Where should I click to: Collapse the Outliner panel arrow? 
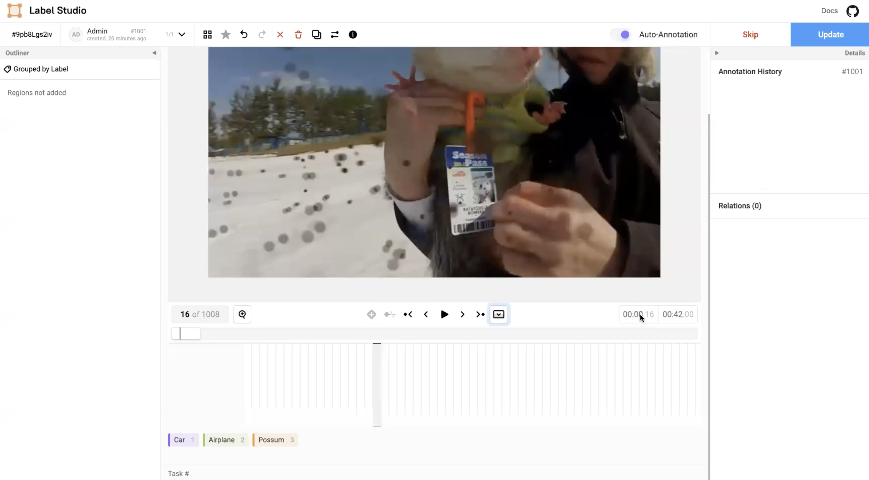click(154, 53)
